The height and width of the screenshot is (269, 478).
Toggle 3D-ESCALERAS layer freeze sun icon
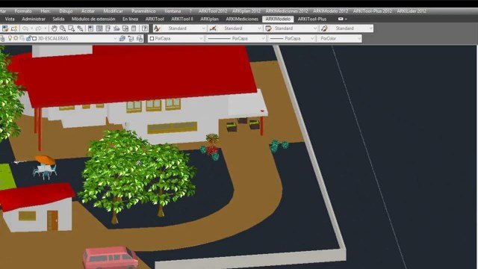coord(16,38)
